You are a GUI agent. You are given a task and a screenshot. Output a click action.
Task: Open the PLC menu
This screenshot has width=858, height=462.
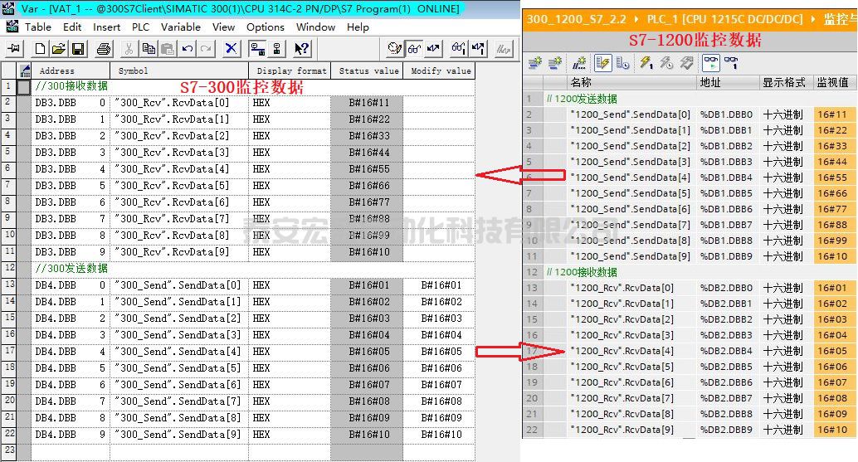141,27
